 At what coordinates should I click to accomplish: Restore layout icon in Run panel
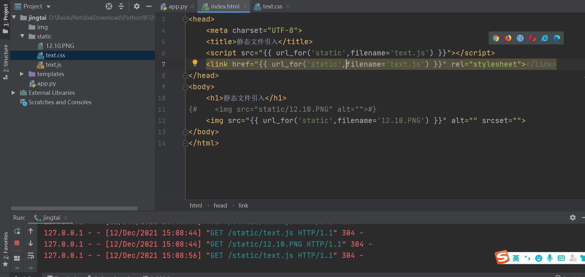(x=17, y=258)
